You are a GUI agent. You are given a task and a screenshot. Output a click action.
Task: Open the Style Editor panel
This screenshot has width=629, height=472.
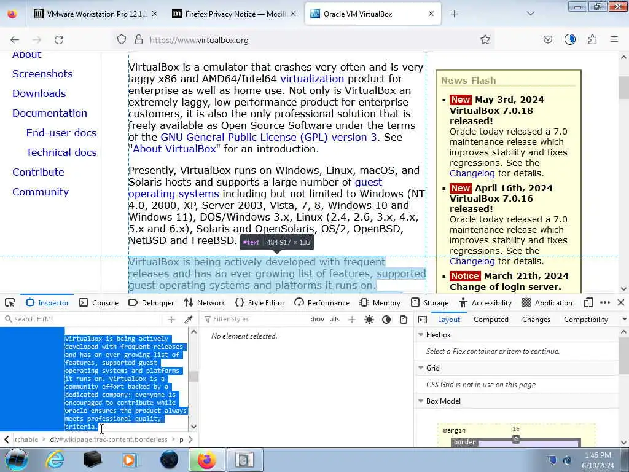[260, 302]
